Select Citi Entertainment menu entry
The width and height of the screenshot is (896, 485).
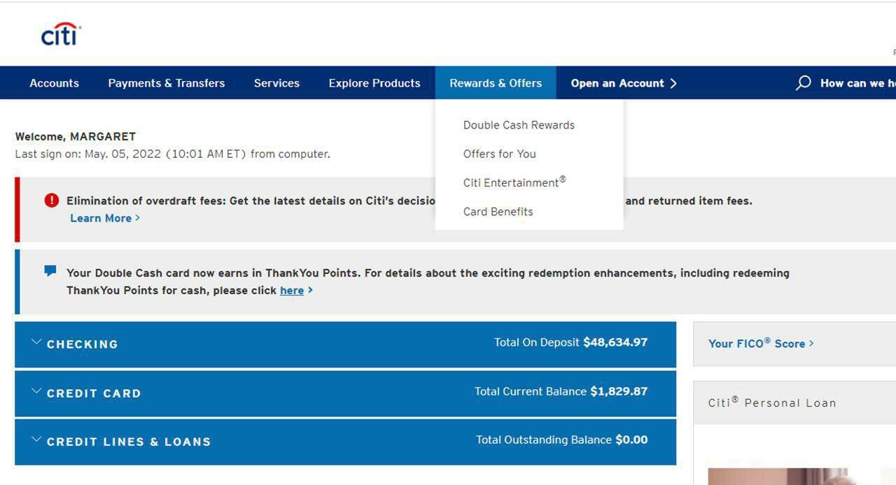tap(514, 182)
